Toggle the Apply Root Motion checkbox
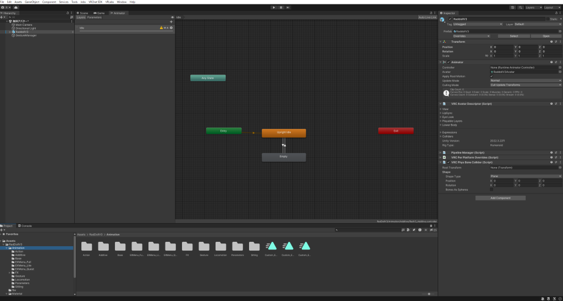Viewport: 563px width, 301px height. (492, 76)
